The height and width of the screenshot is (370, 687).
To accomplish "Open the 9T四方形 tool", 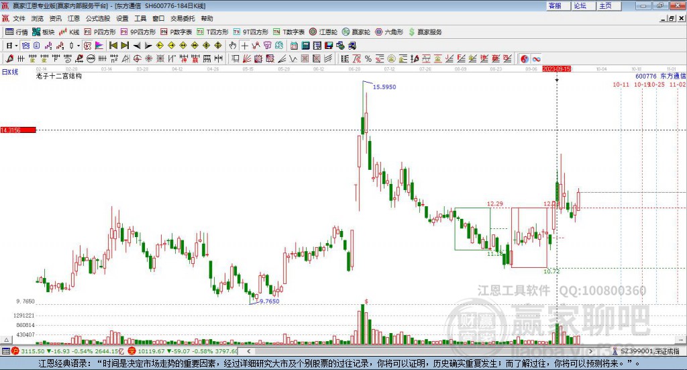I will coord(251,32).
